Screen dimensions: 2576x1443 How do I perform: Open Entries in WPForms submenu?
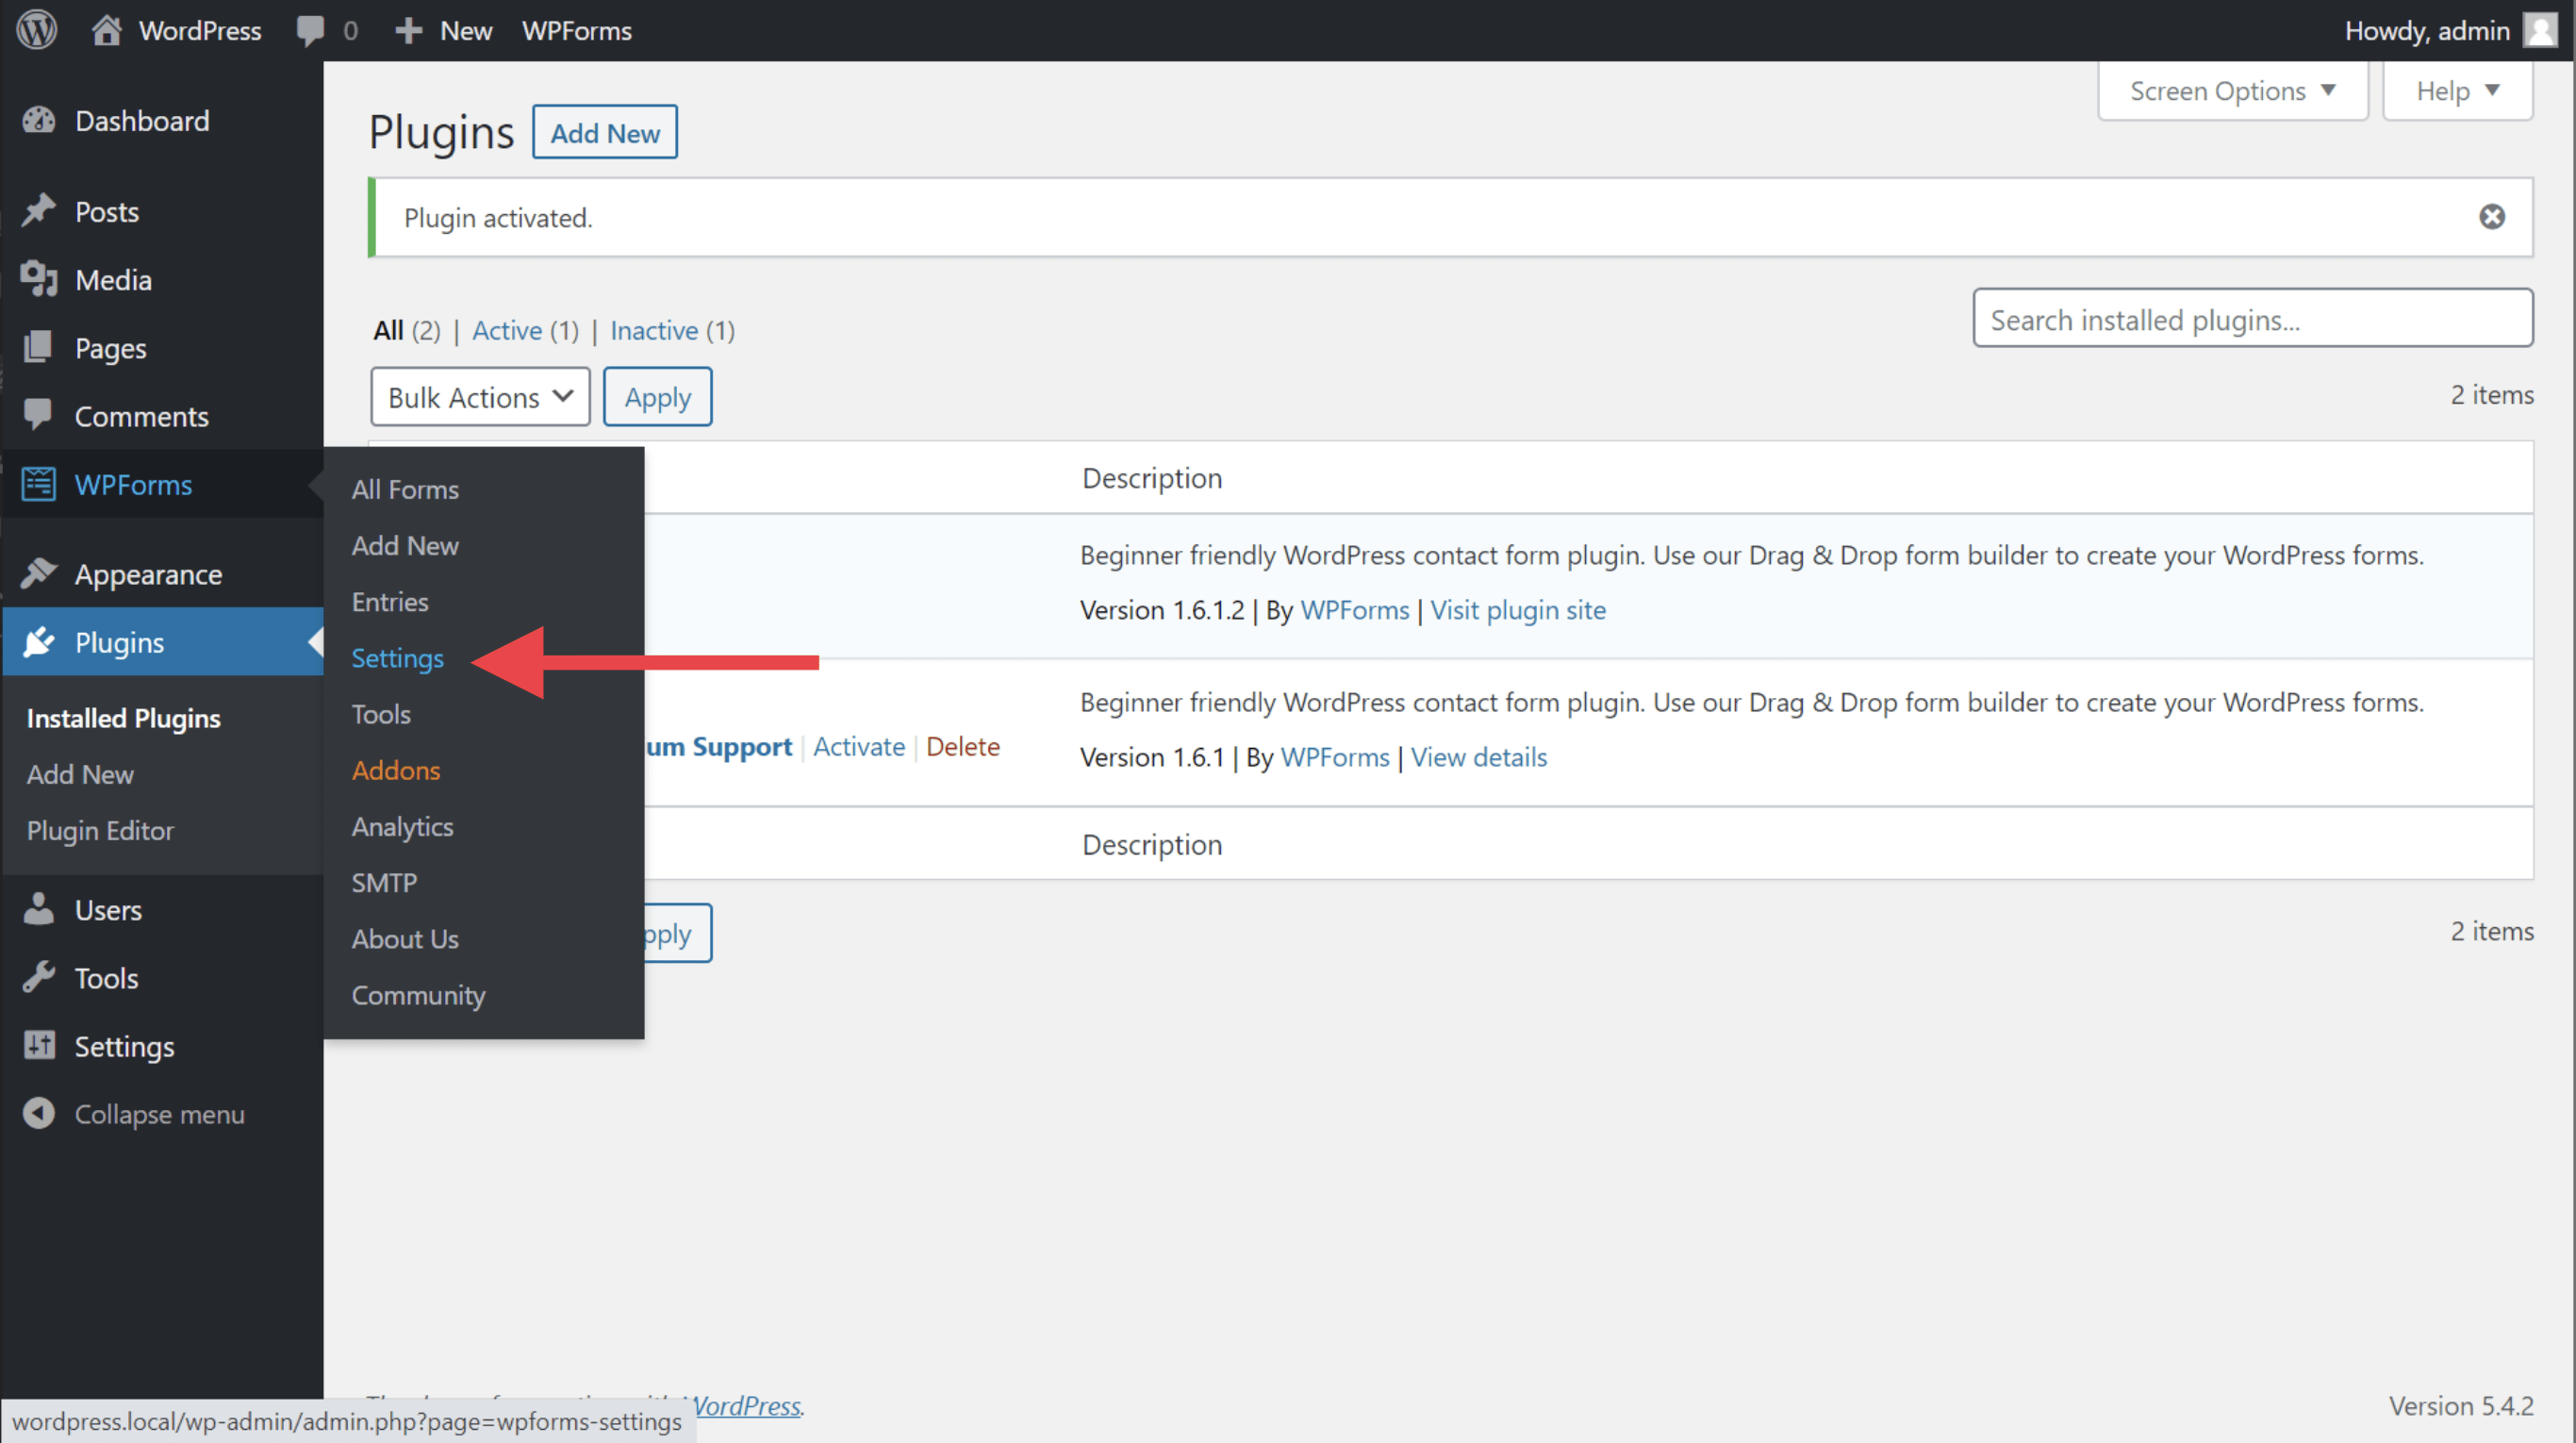(x=390, y=601)
